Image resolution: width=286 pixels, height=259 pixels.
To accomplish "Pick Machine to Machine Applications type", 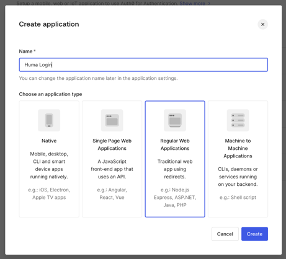I will 238,159.
